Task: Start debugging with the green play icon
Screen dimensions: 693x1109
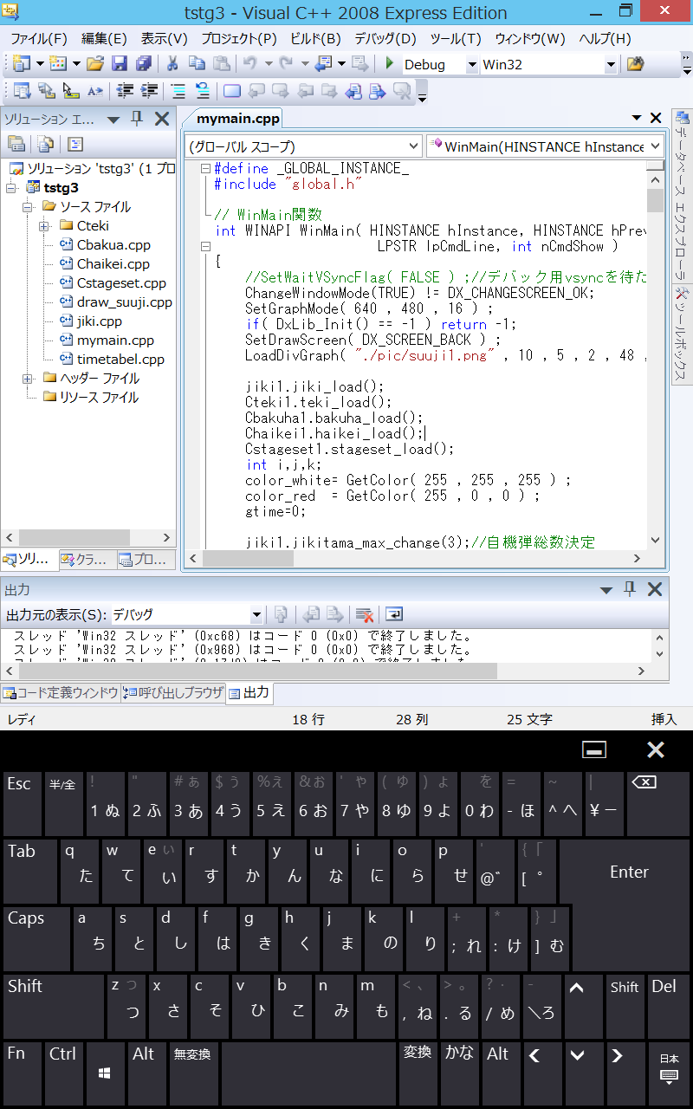Action: click(x=390, y=64)
